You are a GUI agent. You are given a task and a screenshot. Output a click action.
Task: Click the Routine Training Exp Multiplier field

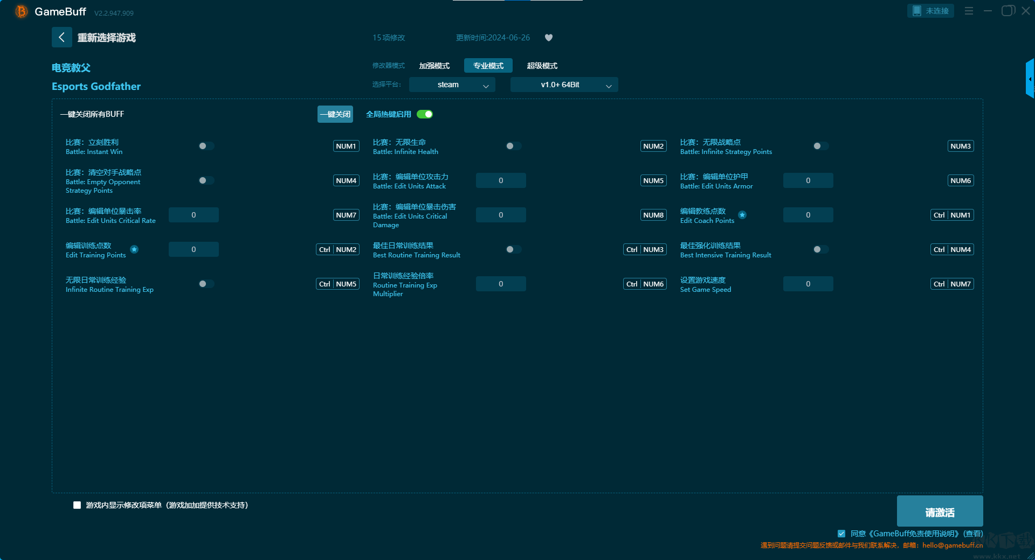[x=501, y=284]
